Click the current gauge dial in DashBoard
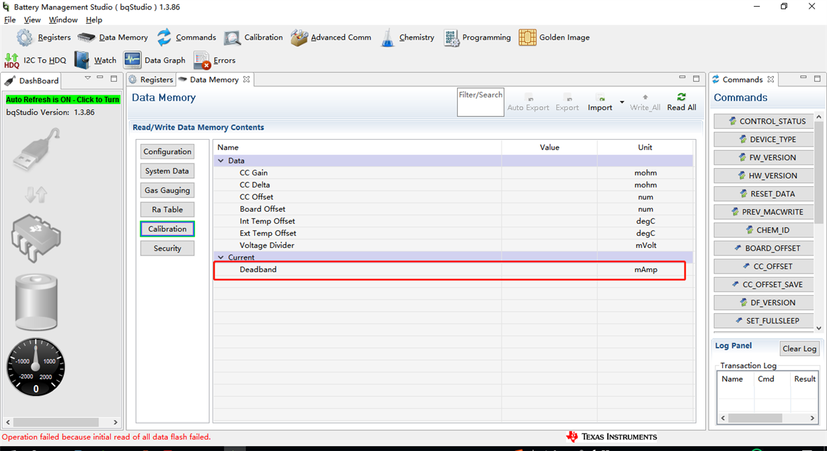Screen dimensions: 827x451 (36, 367)
